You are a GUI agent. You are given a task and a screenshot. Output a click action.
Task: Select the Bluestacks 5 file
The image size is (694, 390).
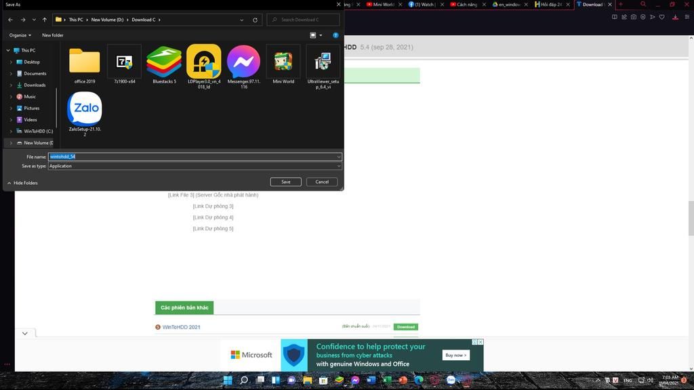click(164, 65)
